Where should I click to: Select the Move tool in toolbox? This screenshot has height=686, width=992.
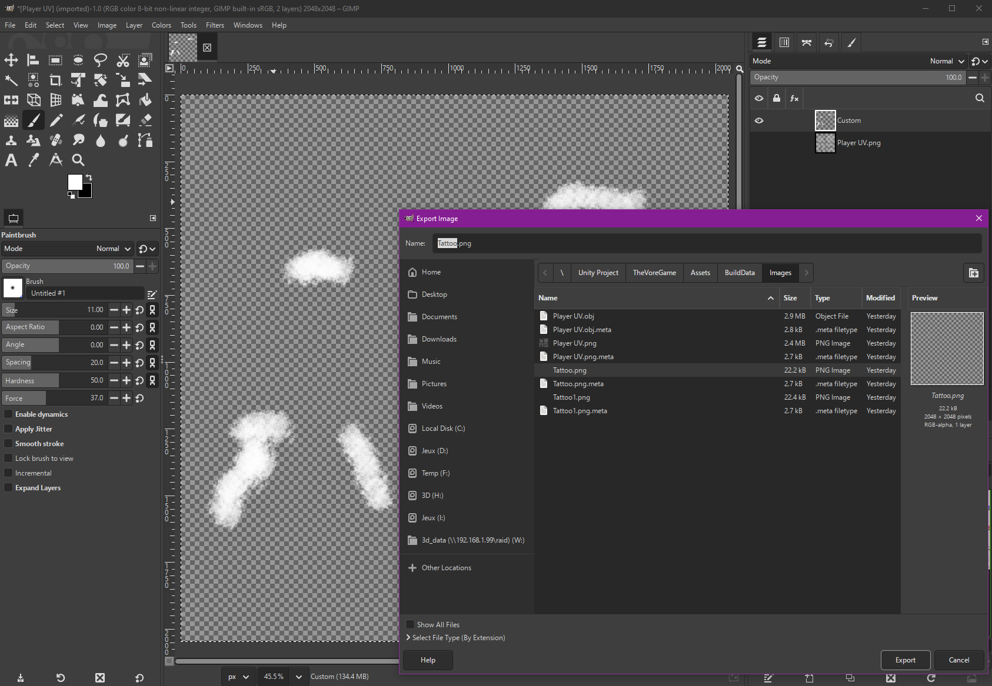11,60
